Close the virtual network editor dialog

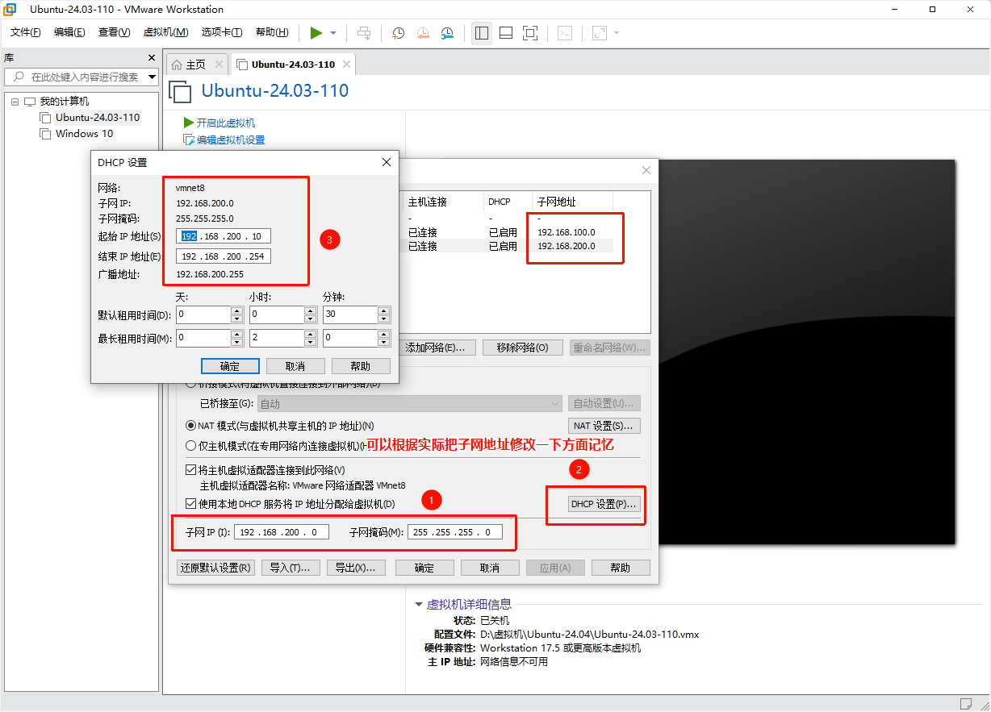point(646,170)
